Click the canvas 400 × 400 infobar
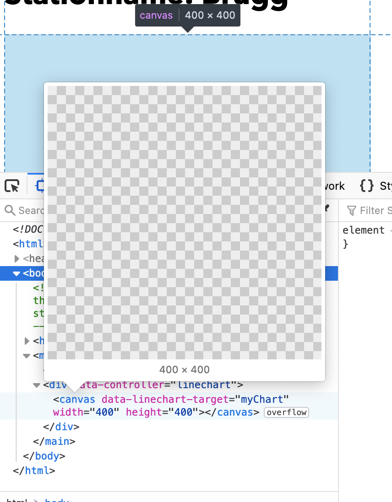 click(188, 16)
